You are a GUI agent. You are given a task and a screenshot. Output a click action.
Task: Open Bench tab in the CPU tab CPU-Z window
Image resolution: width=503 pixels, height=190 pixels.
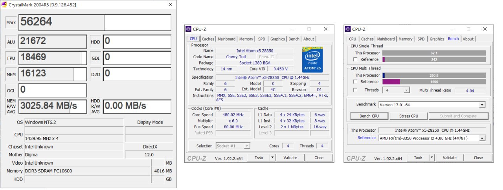tap(294, 39)
